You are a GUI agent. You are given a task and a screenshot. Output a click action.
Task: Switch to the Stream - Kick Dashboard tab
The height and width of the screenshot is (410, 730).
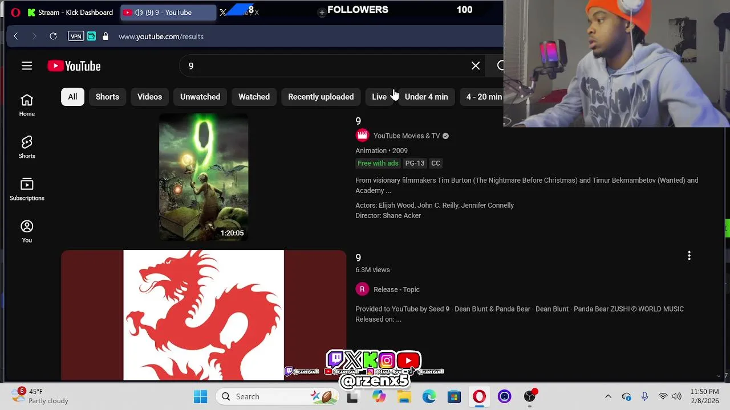coord(71,12)
